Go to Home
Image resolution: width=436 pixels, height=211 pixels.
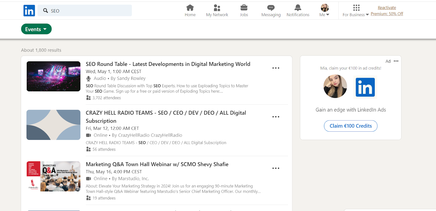tap(190, 11)
